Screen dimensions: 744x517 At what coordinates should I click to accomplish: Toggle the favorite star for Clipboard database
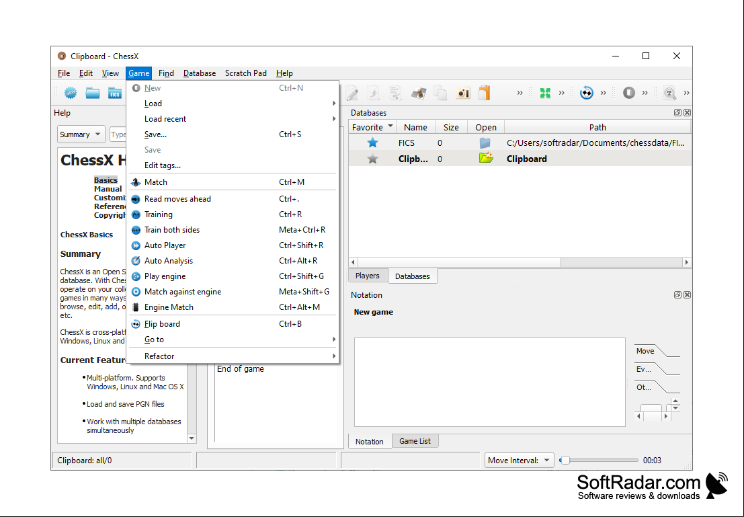click(372, 159)
